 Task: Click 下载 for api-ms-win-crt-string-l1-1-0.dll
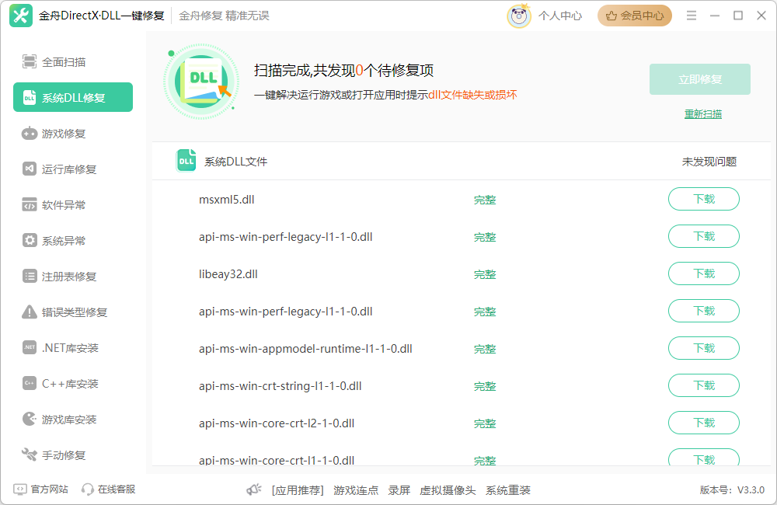click(x=704, y=385)
